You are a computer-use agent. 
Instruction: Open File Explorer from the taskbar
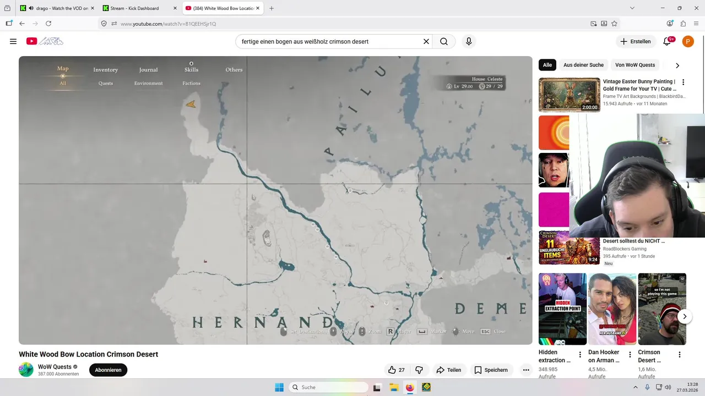coord(394,387)
